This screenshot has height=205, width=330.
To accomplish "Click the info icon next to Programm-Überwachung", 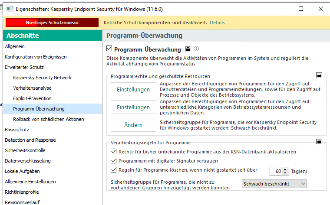I will coord(196,49).
